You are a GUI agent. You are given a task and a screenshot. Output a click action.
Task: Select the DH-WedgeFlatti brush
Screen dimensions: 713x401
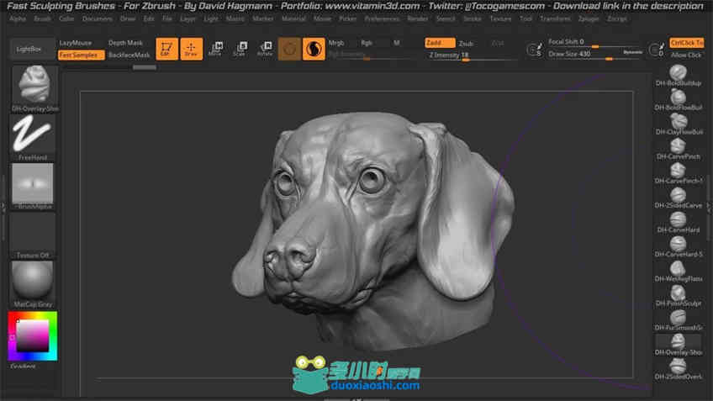pyautogui.click(x=678, y=272)
